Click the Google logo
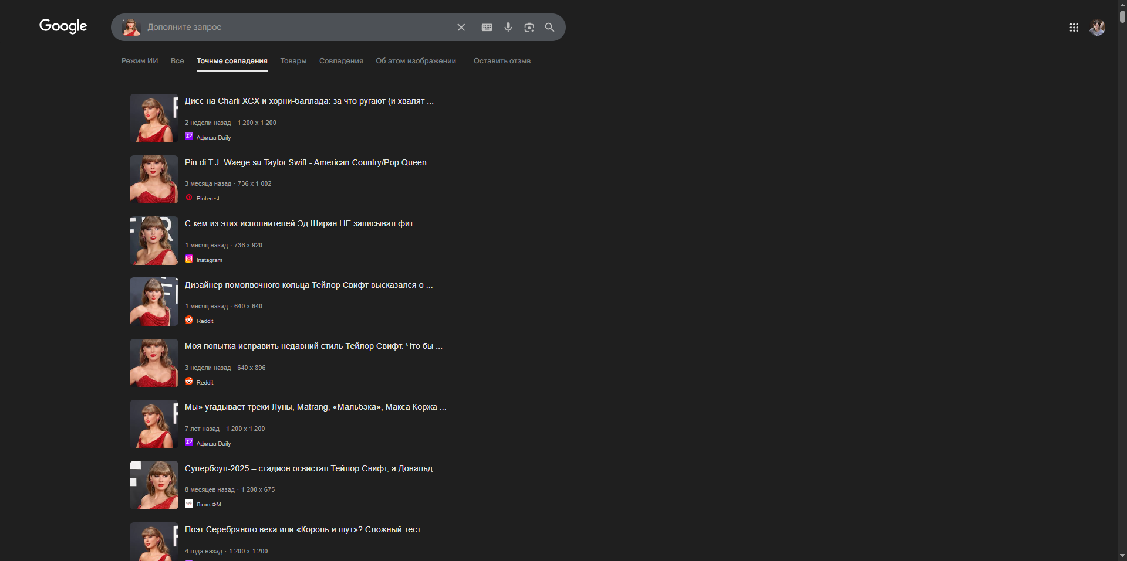 [63, 26]
